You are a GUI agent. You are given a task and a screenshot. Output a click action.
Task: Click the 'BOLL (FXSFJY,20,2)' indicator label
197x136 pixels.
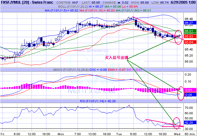point(73,7)
